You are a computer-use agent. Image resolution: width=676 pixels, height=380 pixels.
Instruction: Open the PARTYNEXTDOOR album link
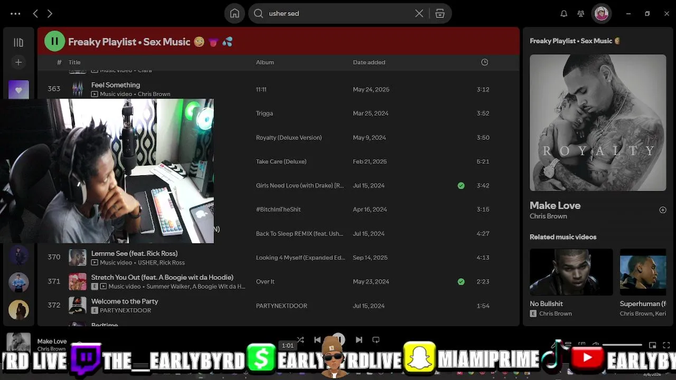pyautogui.click(x=281, y=306)
